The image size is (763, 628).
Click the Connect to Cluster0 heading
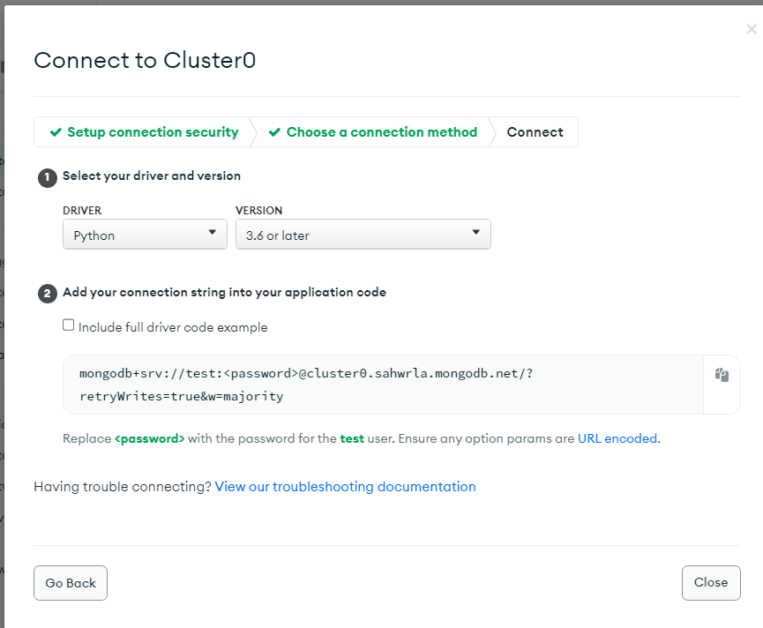point(145,60)
